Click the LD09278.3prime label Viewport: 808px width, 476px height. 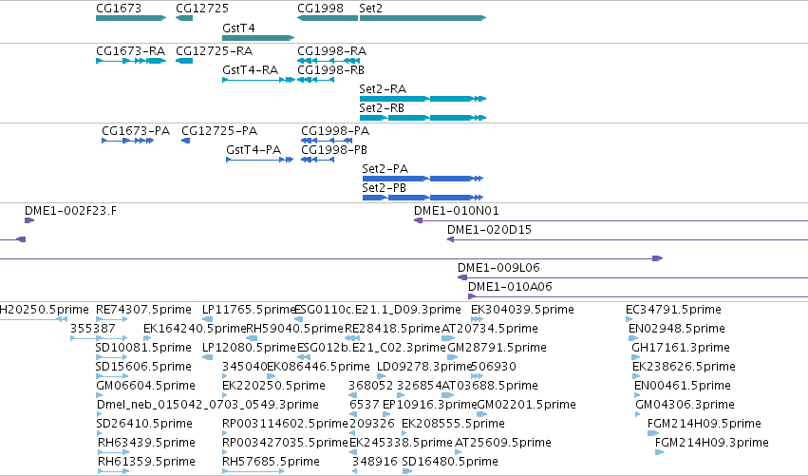click(425, 367)
